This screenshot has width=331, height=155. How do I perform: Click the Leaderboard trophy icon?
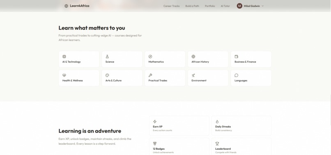[x=217, y=144]
